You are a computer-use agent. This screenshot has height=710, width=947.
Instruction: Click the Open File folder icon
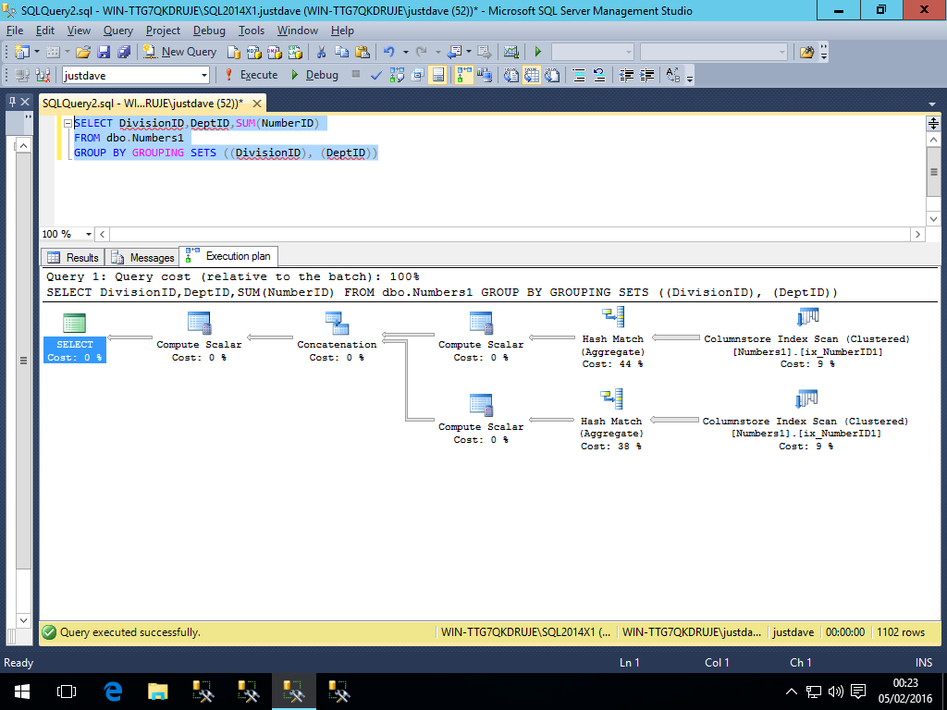click(x=83, y=52)
